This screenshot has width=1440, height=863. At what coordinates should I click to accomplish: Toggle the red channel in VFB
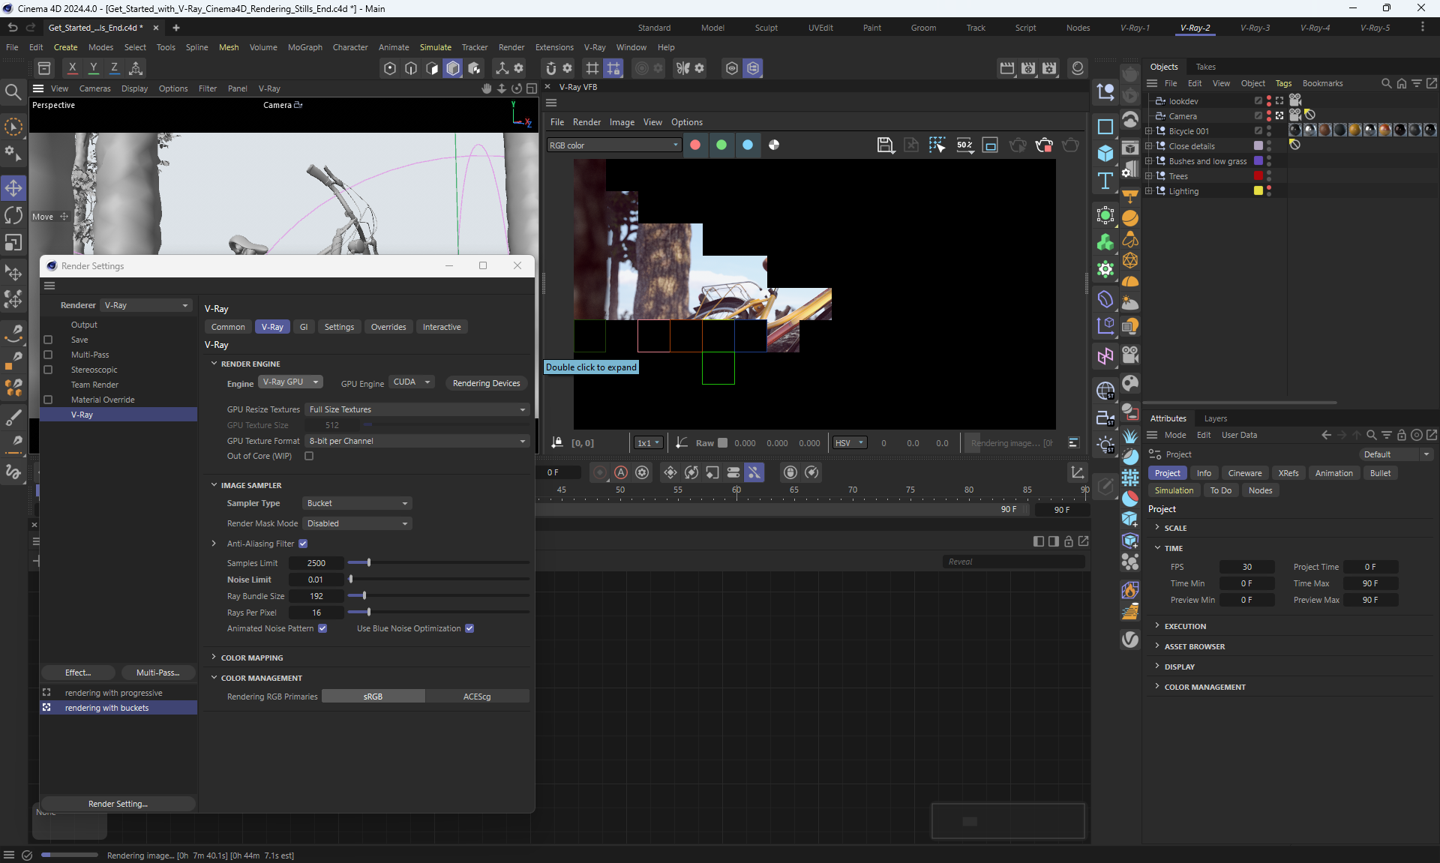point(695,145)
